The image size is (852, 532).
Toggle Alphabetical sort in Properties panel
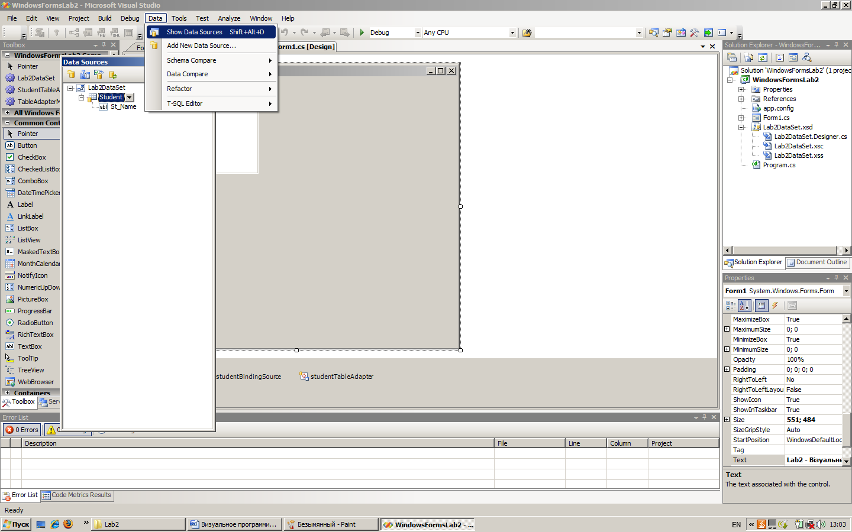pyautogui.click(x=744, y=306)
